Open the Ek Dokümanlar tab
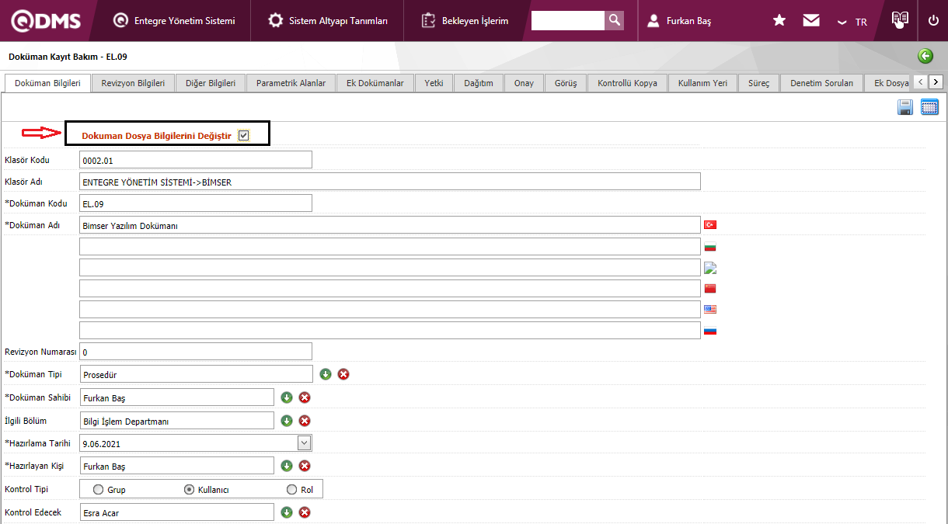This screenshot has height=524, width=948. pos(375,83)
